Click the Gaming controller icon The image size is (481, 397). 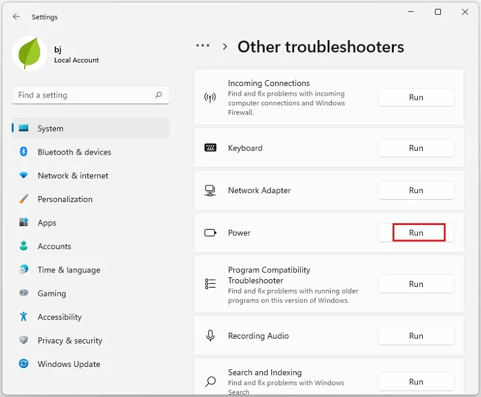23,293
